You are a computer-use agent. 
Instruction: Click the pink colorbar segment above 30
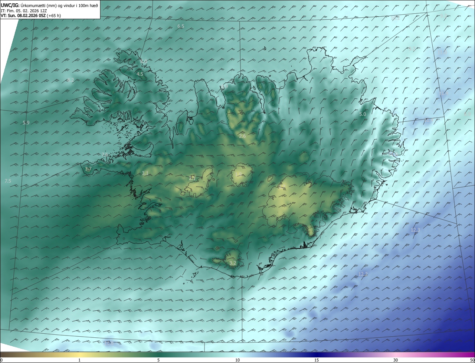pyautogui.click(x=396, y=354)
